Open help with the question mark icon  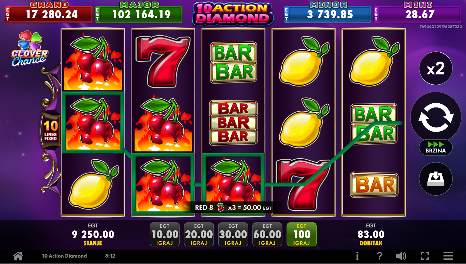point(379,256)
